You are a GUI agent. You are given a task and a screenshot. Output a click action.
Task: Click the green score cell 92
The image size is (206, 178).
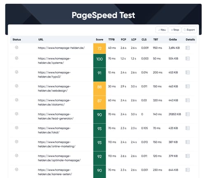[100, 158]
